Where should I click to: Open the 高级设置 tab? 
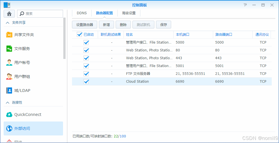click(129, 13)
